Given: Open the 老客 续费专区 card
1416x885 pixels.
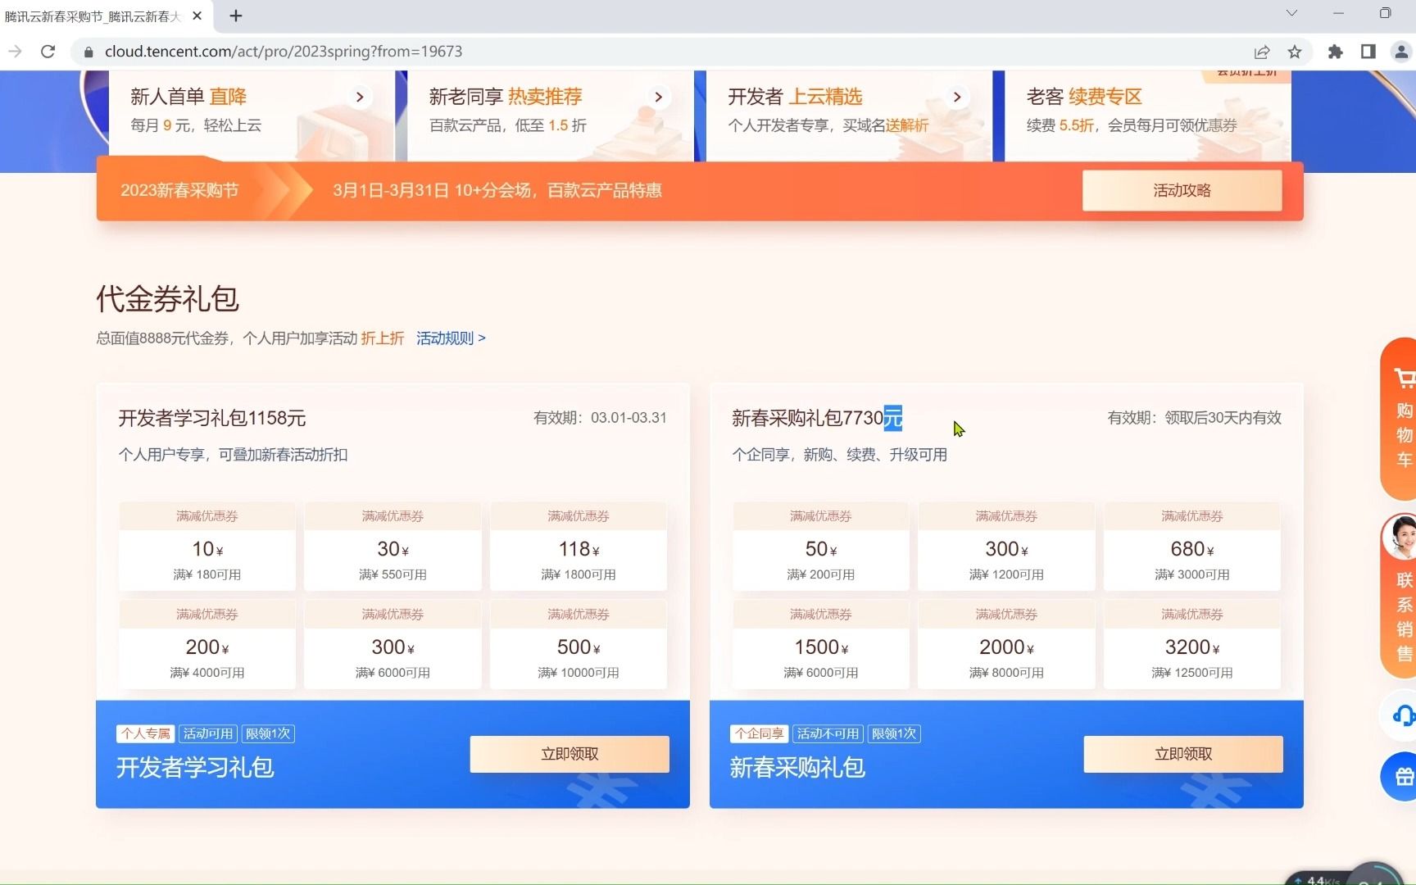Looking at the screenshot, I should click(1147, 116).
